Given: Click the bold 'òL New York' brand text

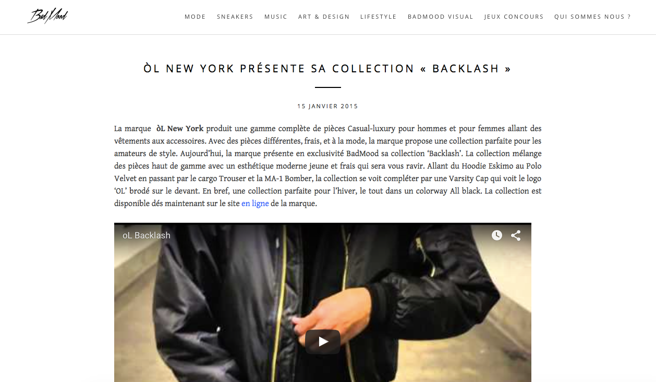Looking at the screenshot, I should (180, 129).
